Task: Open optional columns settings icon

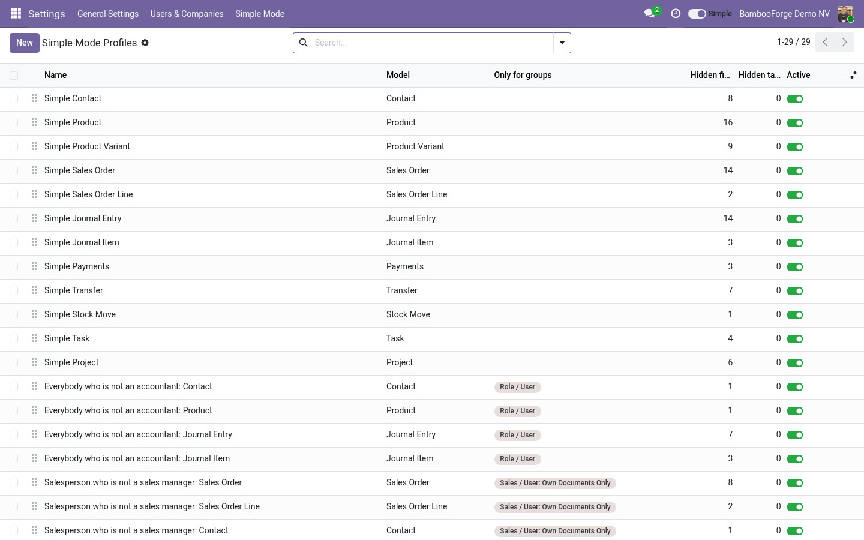Action: pos(853,75)
